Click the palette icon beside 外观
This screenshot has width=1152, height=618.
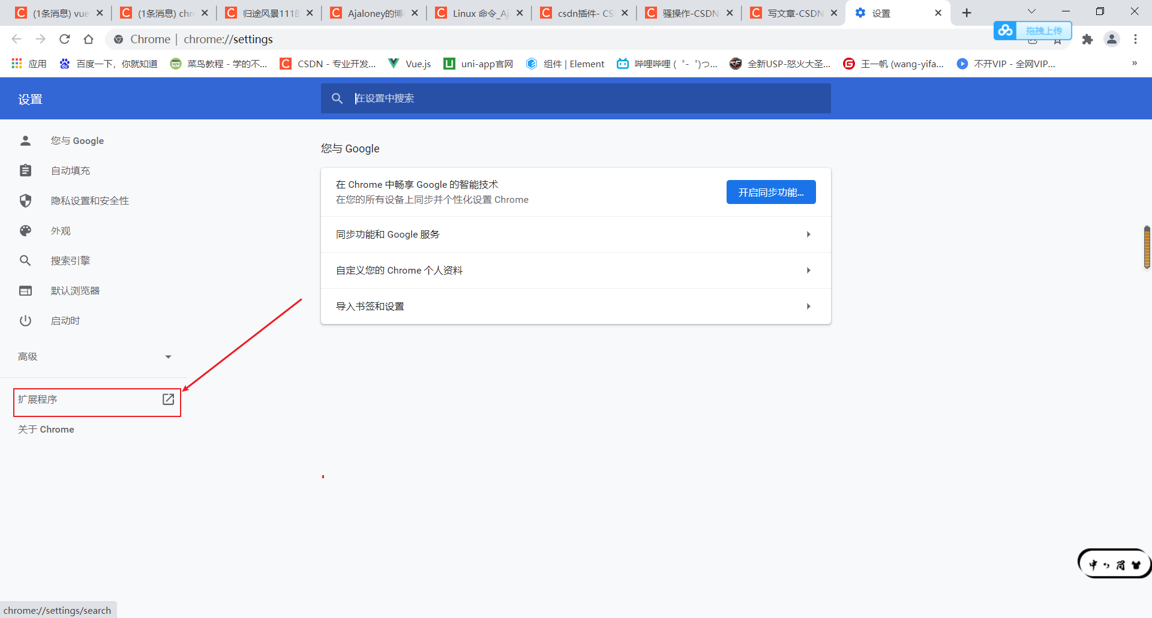tap(25, 230)
